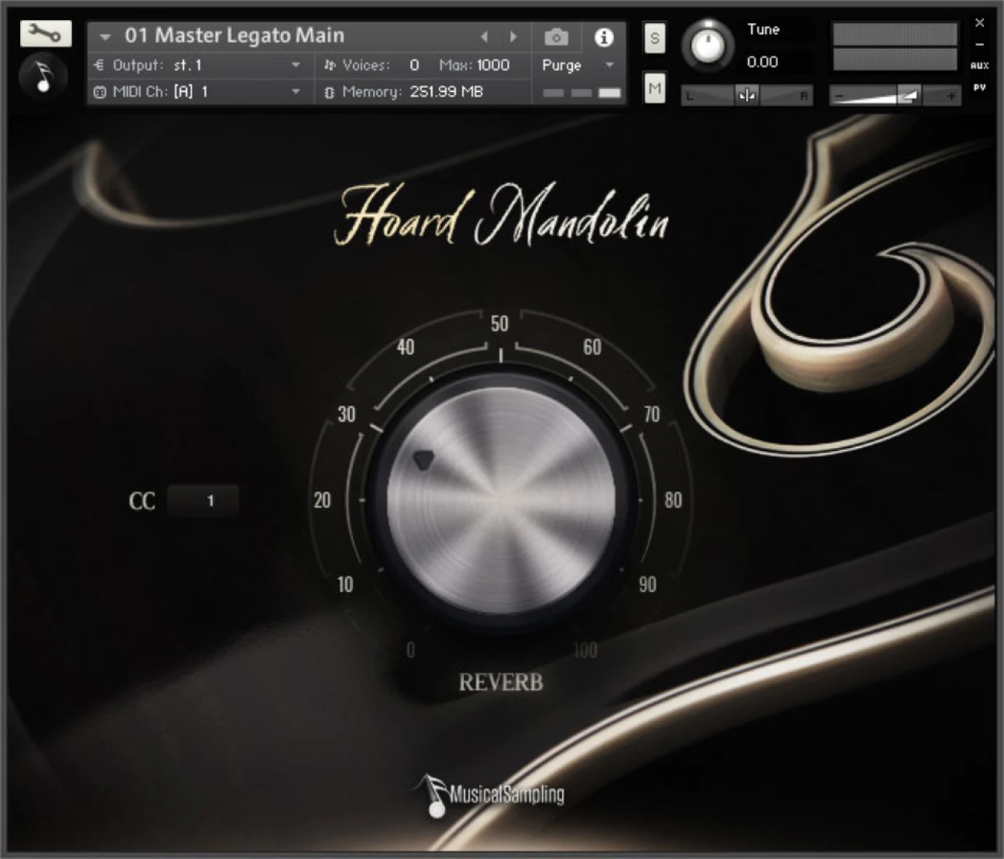This screenshot has width=1004, height=859.
Task: Click the volume plus icon
Action: pyautogui.click(x=951, y=96)
